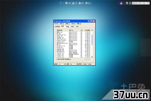Open the 查看 menu in Task Manager
The height and width of the screenshot is (101, 151).
coord(68,24)
